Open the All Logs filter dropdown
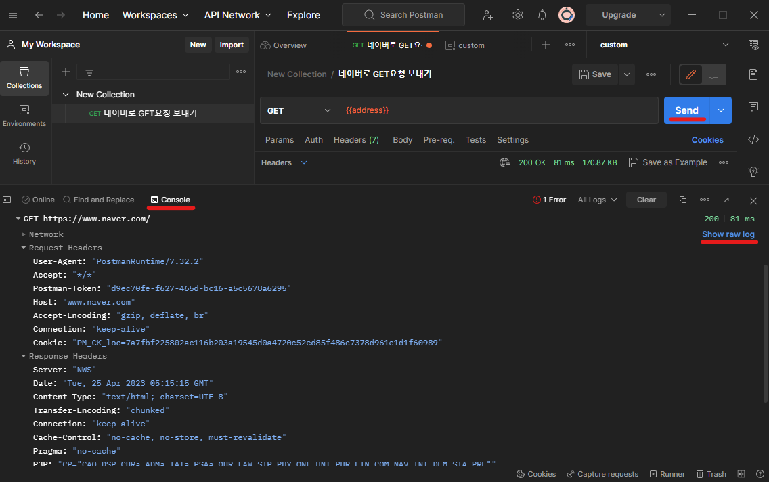This screenshot has height=482, width=769. pyautogui.click(x=597, y=200)
